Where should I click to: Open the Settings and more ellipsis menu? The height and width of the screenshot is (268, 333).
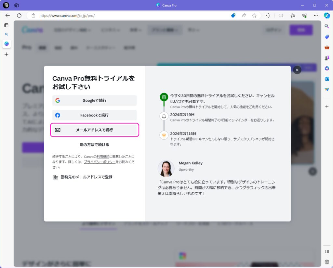coord(316,16)
